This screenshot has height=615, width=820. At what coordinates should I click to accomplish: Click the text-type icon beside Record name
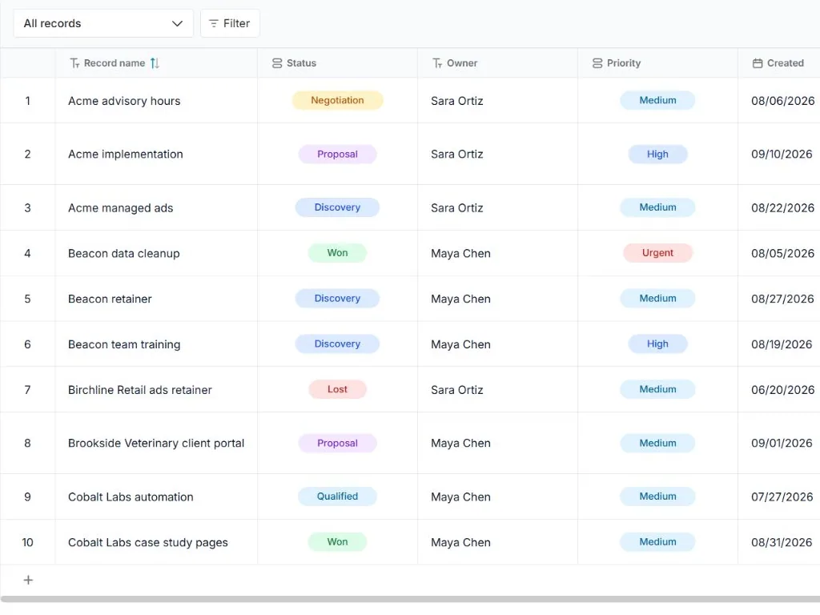coord(74,63)
